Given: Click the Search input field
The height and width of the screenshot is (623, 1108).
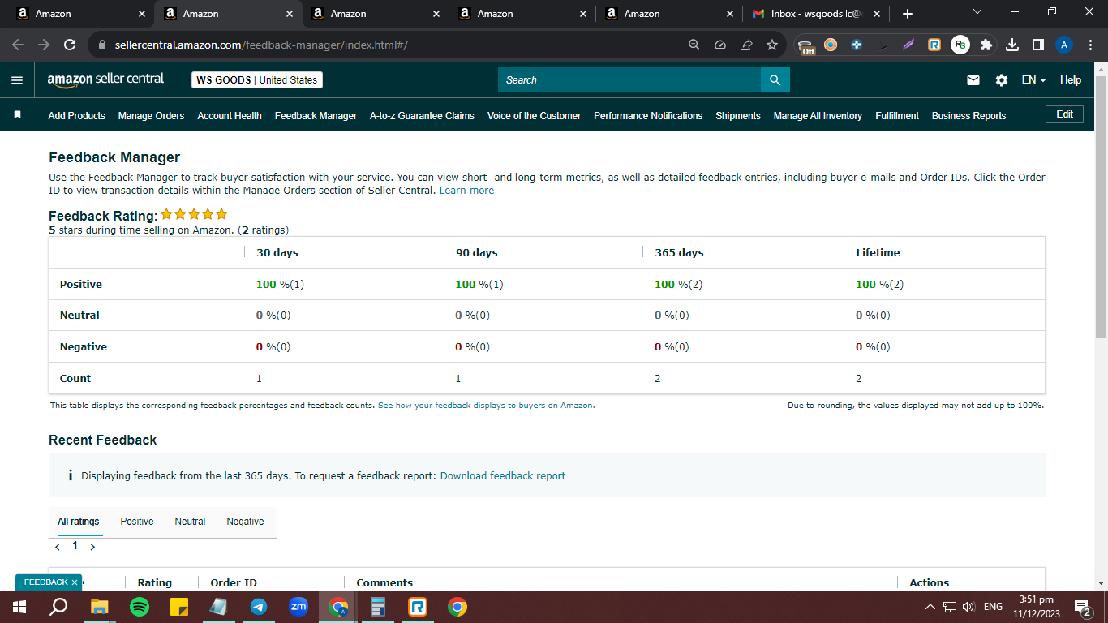Looking at the screenshot, I should coord(629,79).
